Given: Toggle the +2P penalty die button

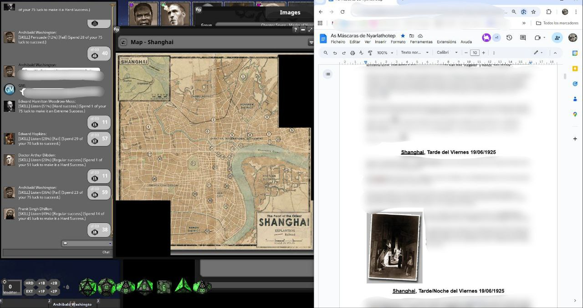Looking at the screenshot, I should tap(54, 291).
